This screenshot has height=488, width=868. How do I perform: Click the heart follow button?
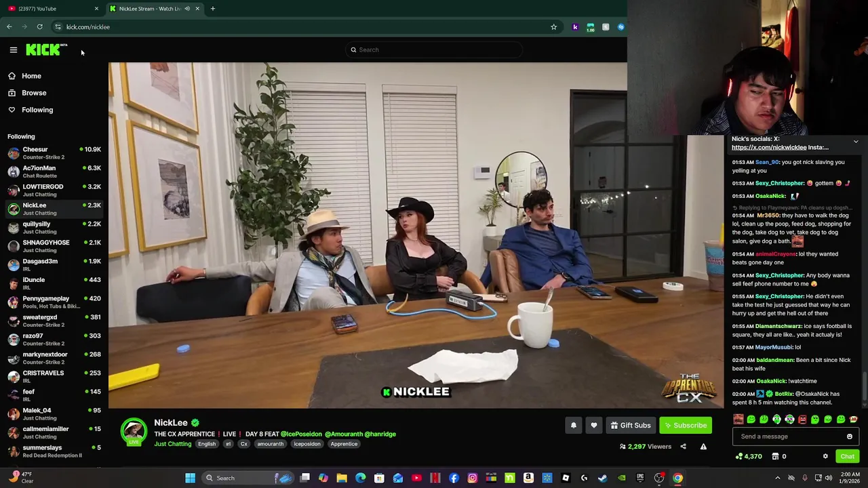click(x=594, y=425)
